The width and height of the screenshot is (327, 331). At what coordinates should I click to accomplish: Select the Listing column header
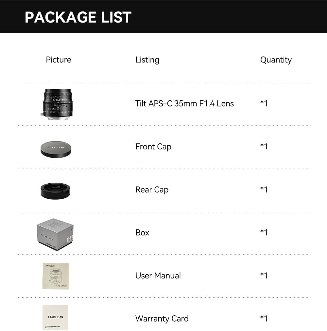click(147, 60)
